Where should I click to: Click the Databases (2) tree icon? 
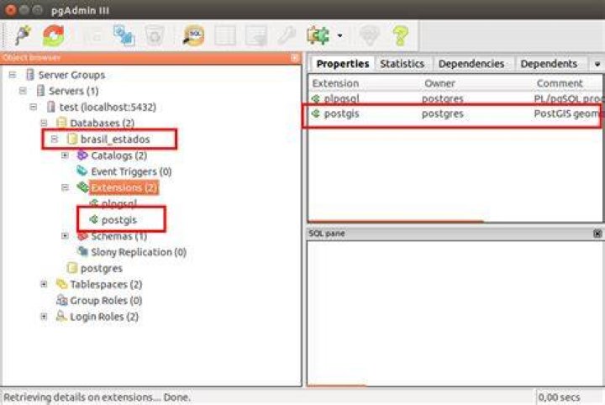pyautogui.click(x=61, y=123)
